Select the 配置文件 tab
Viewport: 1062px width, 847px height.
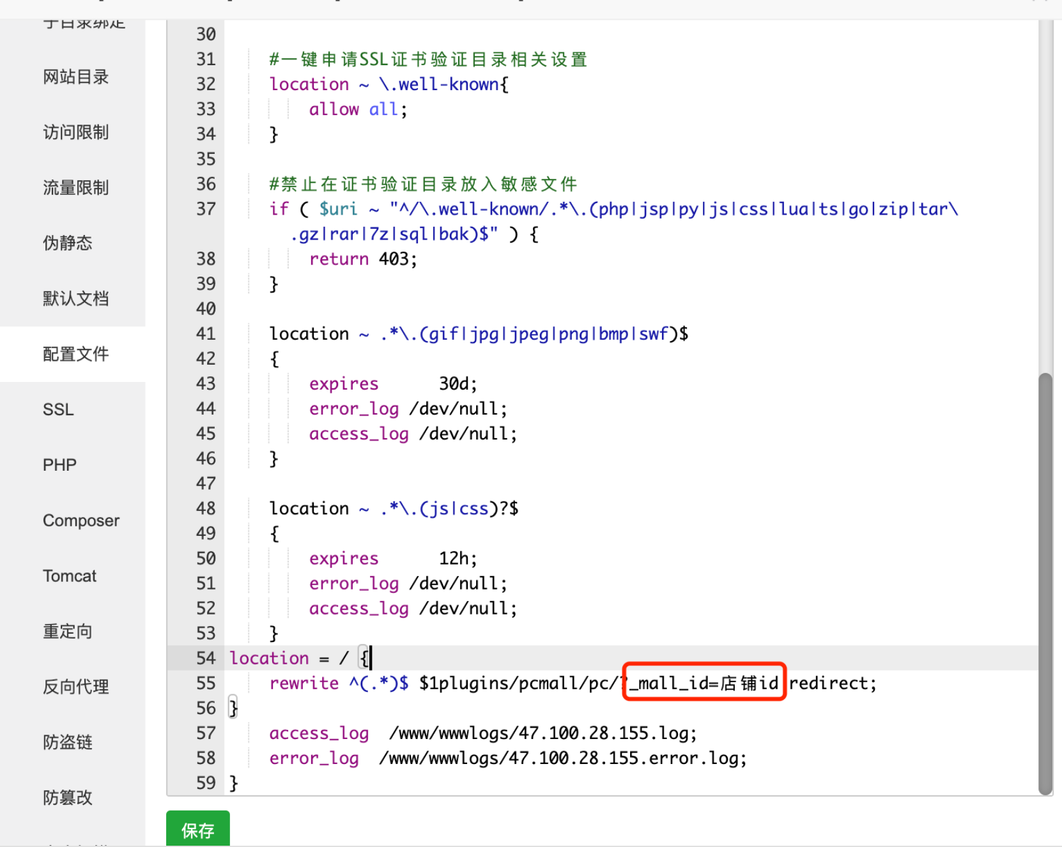pyautogui.click(x=75, y=354)
